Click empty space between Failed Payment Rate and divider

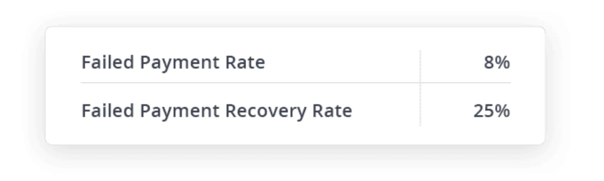(x=343, y=63)
